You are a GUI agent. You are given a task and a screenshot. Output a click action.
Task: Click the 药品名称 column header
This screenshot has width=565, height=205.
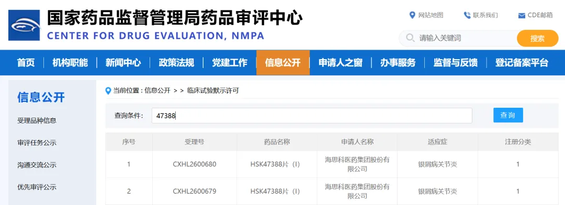coord(277,142)
